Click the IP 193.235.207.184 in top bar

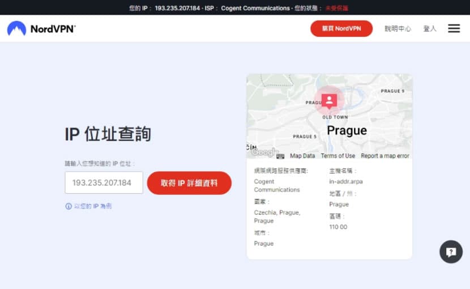point(177,8)
